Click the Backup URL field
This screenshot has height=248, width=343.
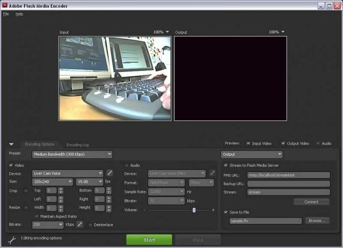click(x=289, y=184)
